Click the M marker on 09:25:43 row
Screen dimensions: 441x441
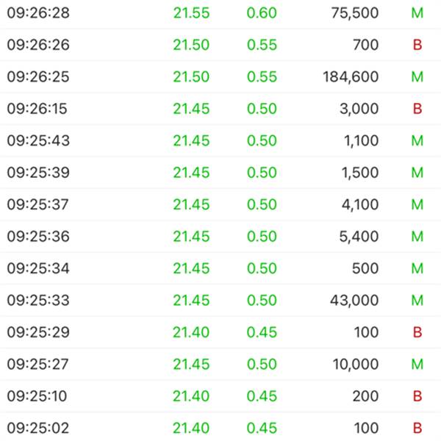click(417, 140)
